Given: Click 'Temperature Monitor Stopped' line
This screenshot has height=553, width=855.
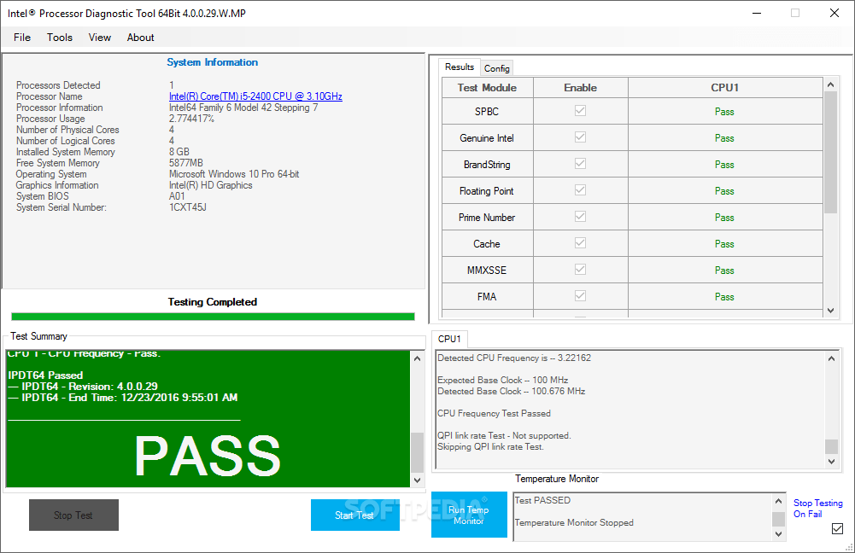Looking at the screenshot, I should [574, 522].
